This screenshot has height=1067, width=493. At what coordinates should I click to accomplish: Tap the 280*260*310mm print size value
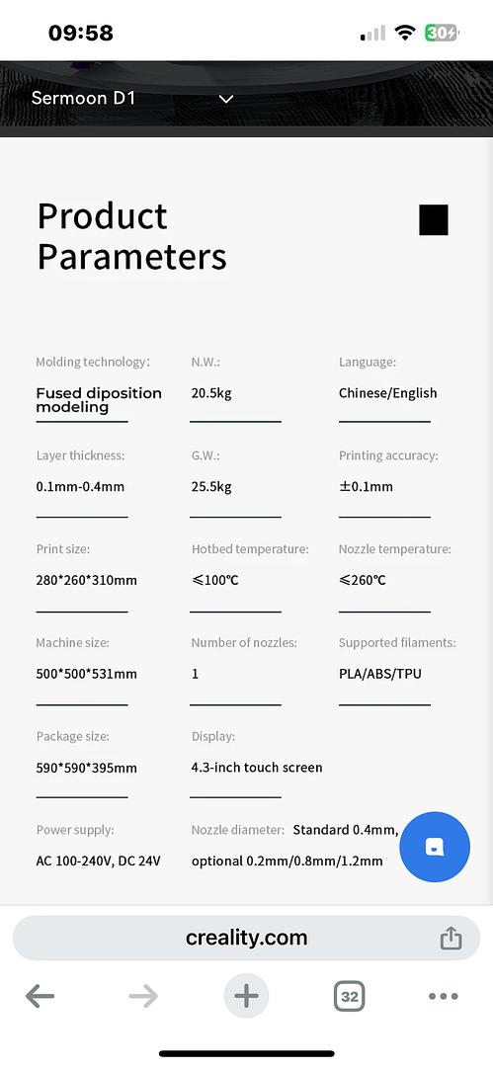(87, 581)
